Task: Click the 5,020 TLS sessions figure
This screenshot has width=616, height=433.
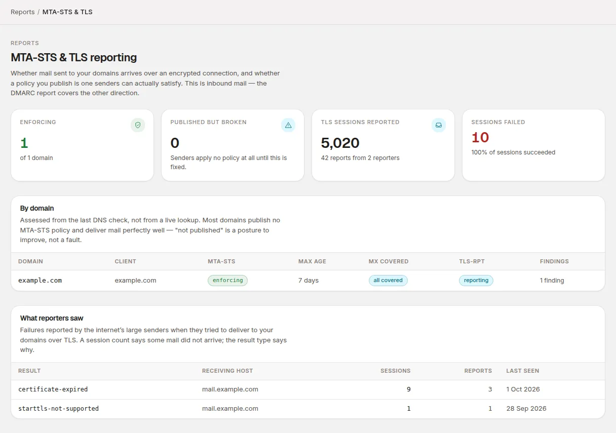Action: click(x=340, y=143)
